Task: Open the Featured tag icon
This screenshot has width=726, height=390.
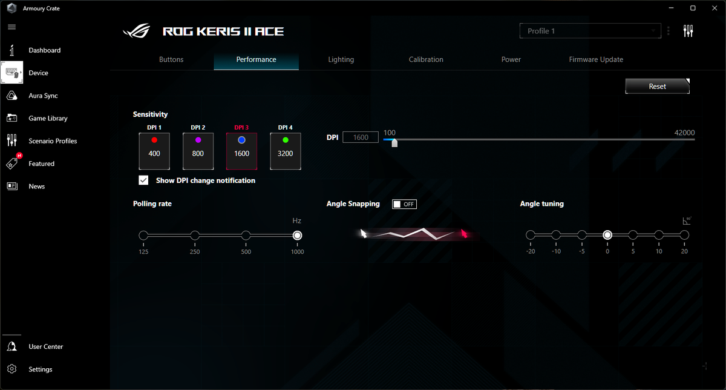Action: 13,164
